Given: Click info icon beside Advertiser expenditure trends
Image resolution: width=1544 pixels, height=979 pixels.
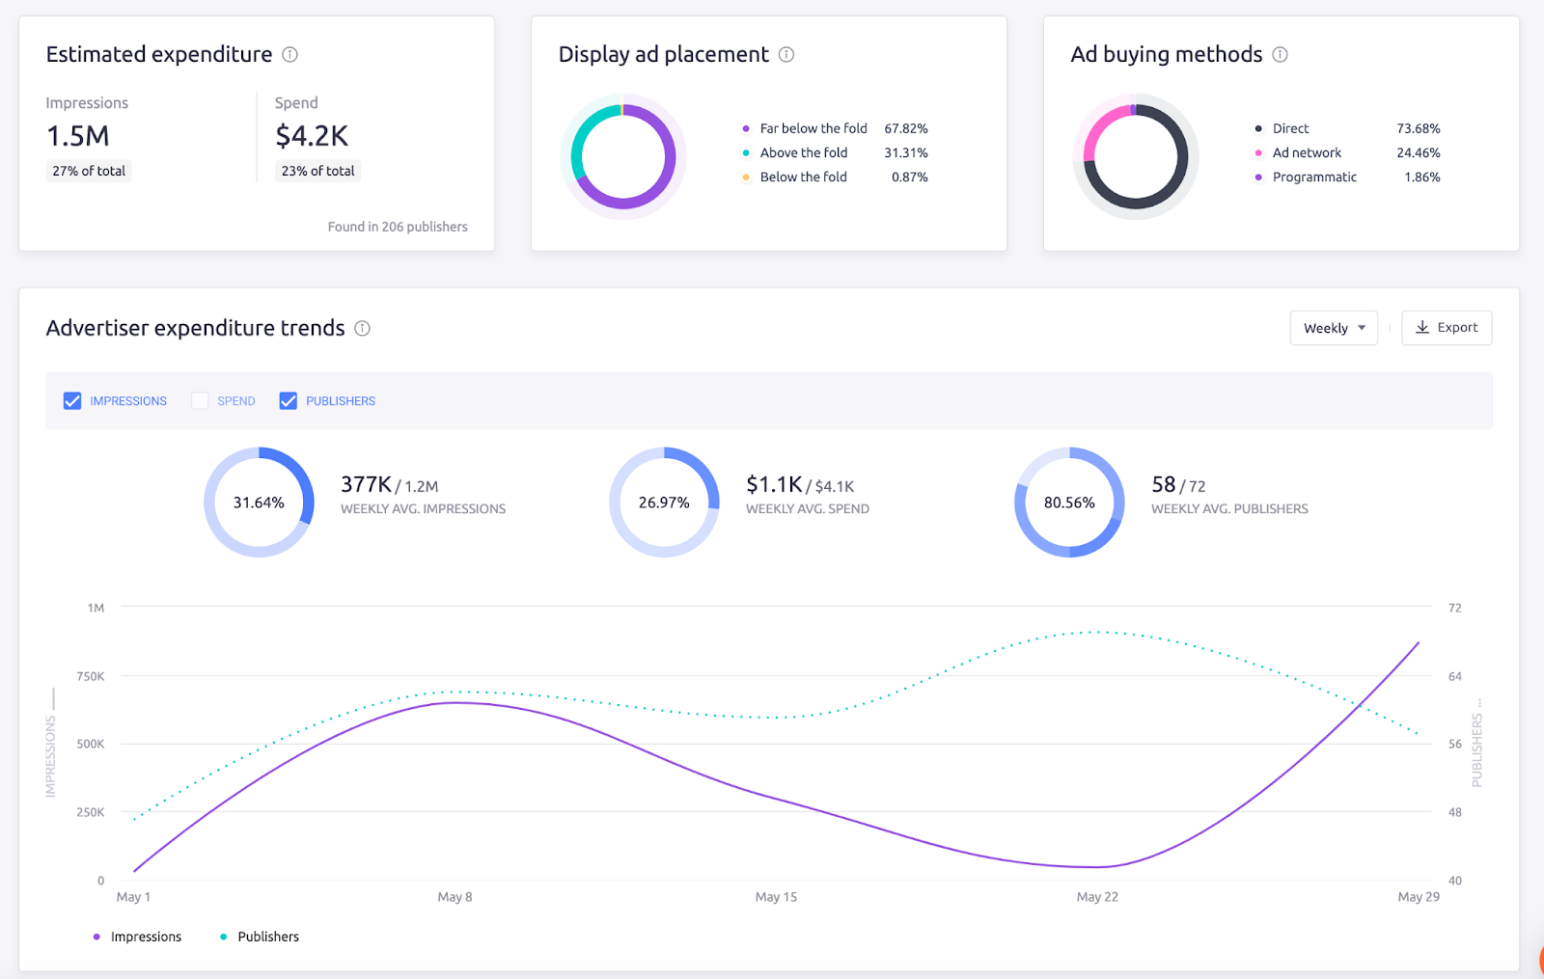Looking at the screenshot, I should 362,328.
